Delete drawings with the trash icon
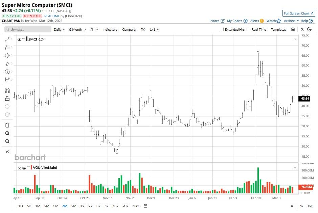318x213 pixels. click(x=7, y=125)
